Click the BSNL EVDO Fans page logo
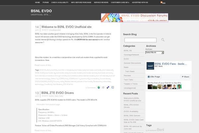Screen dimensions: 199x133 (150, 66)
